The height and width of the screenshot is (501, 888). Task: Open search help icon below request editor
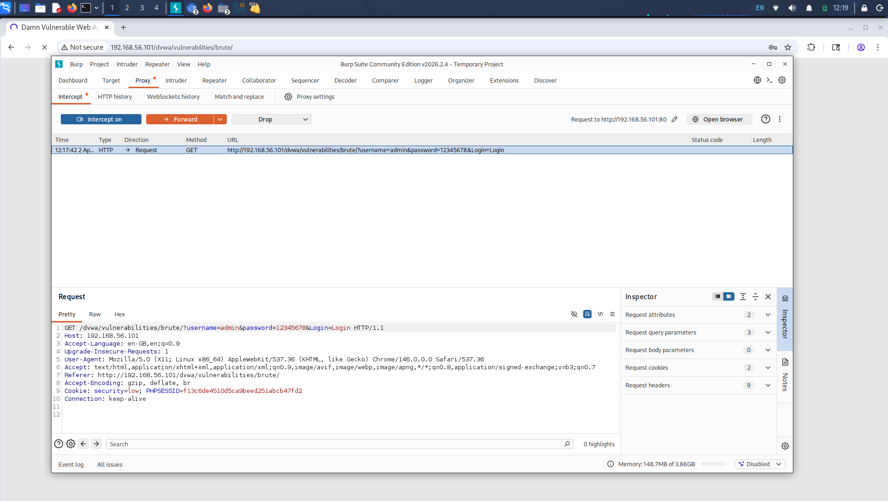point(58,443)
